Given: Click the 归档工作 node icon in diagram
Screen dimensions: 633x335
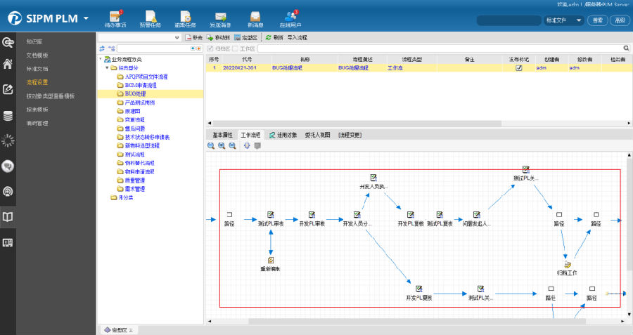Looking at the screenshot, I should (567, 264).
